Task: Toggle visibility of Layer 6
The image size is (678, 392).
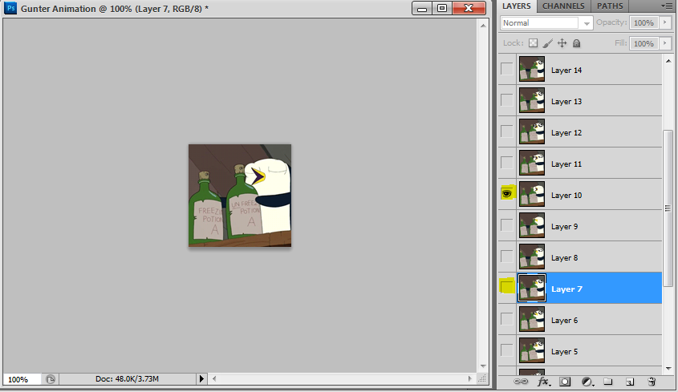Action: [507, 319]
